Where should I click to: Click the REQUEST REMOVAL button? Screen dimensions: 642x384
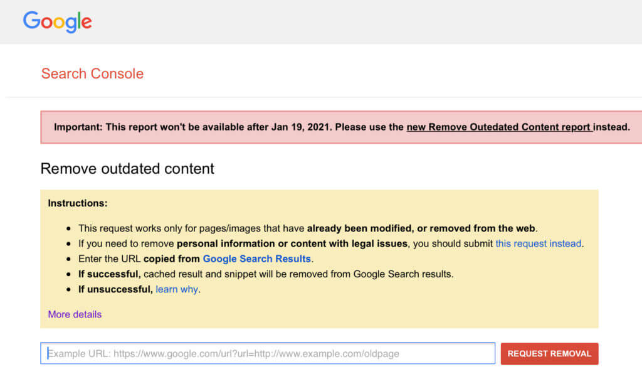549,354
